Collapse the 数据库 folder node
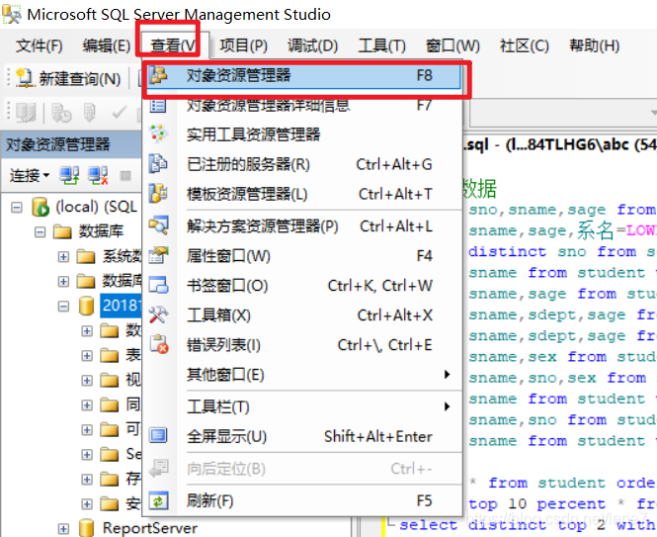The image size is (657, 537). (x=41, y=232)
